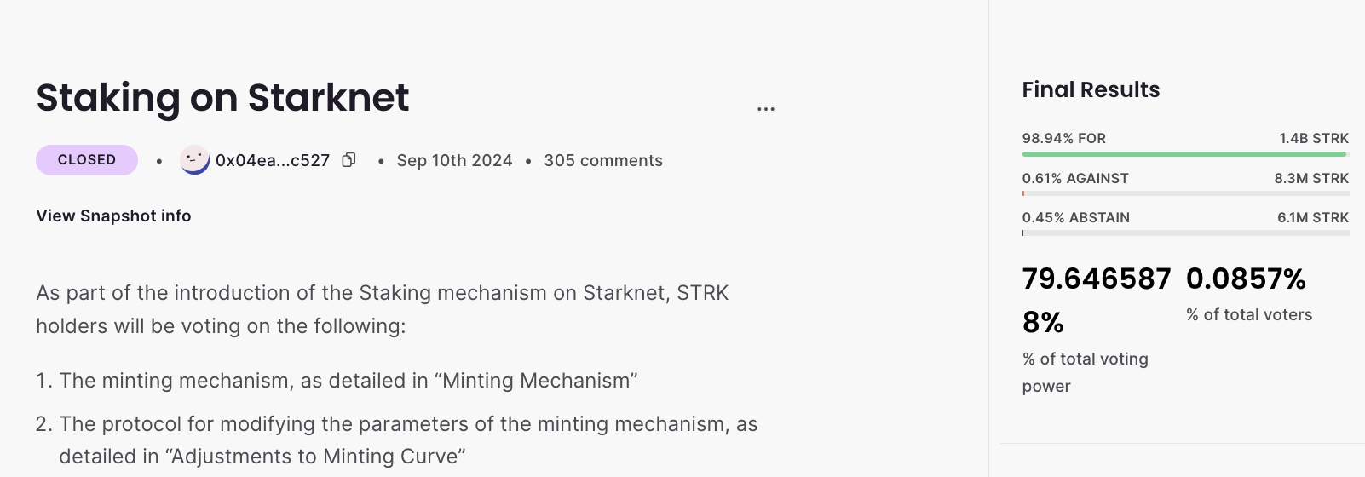Click the Sep 10th 2024 date
Image resolution: width=1365 pixels, height=477 pixels.
coord(454,160)
